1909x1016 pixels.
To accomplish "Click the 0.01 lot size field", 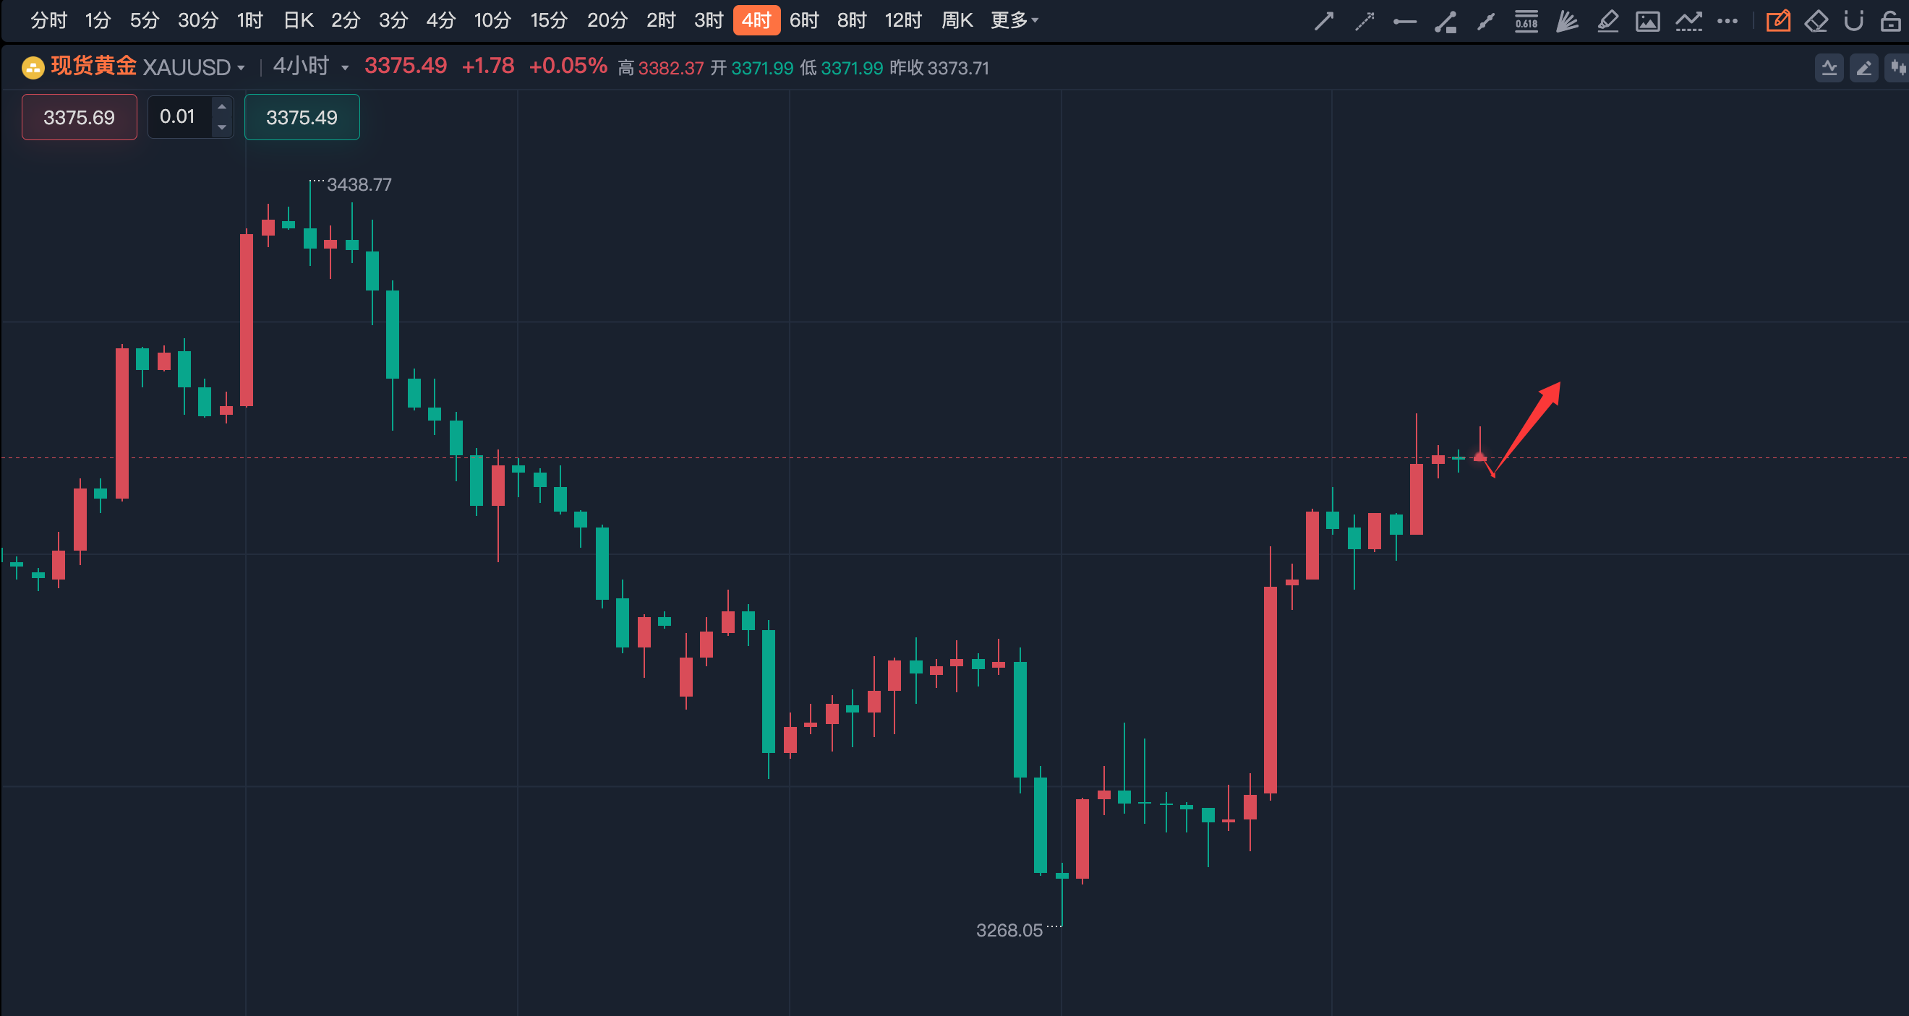I will 179,117.
